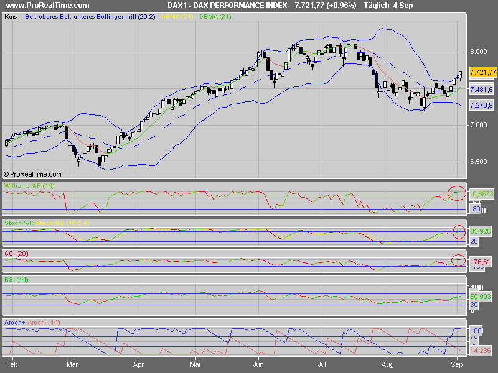
Task: Select the Aroon- (14) legend label
Action: 44,322
